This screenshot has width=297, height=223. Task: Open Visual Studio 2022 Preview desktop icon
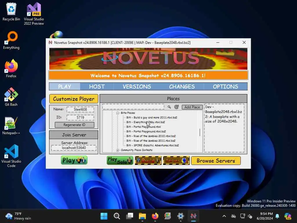click(x=34, y=14)
